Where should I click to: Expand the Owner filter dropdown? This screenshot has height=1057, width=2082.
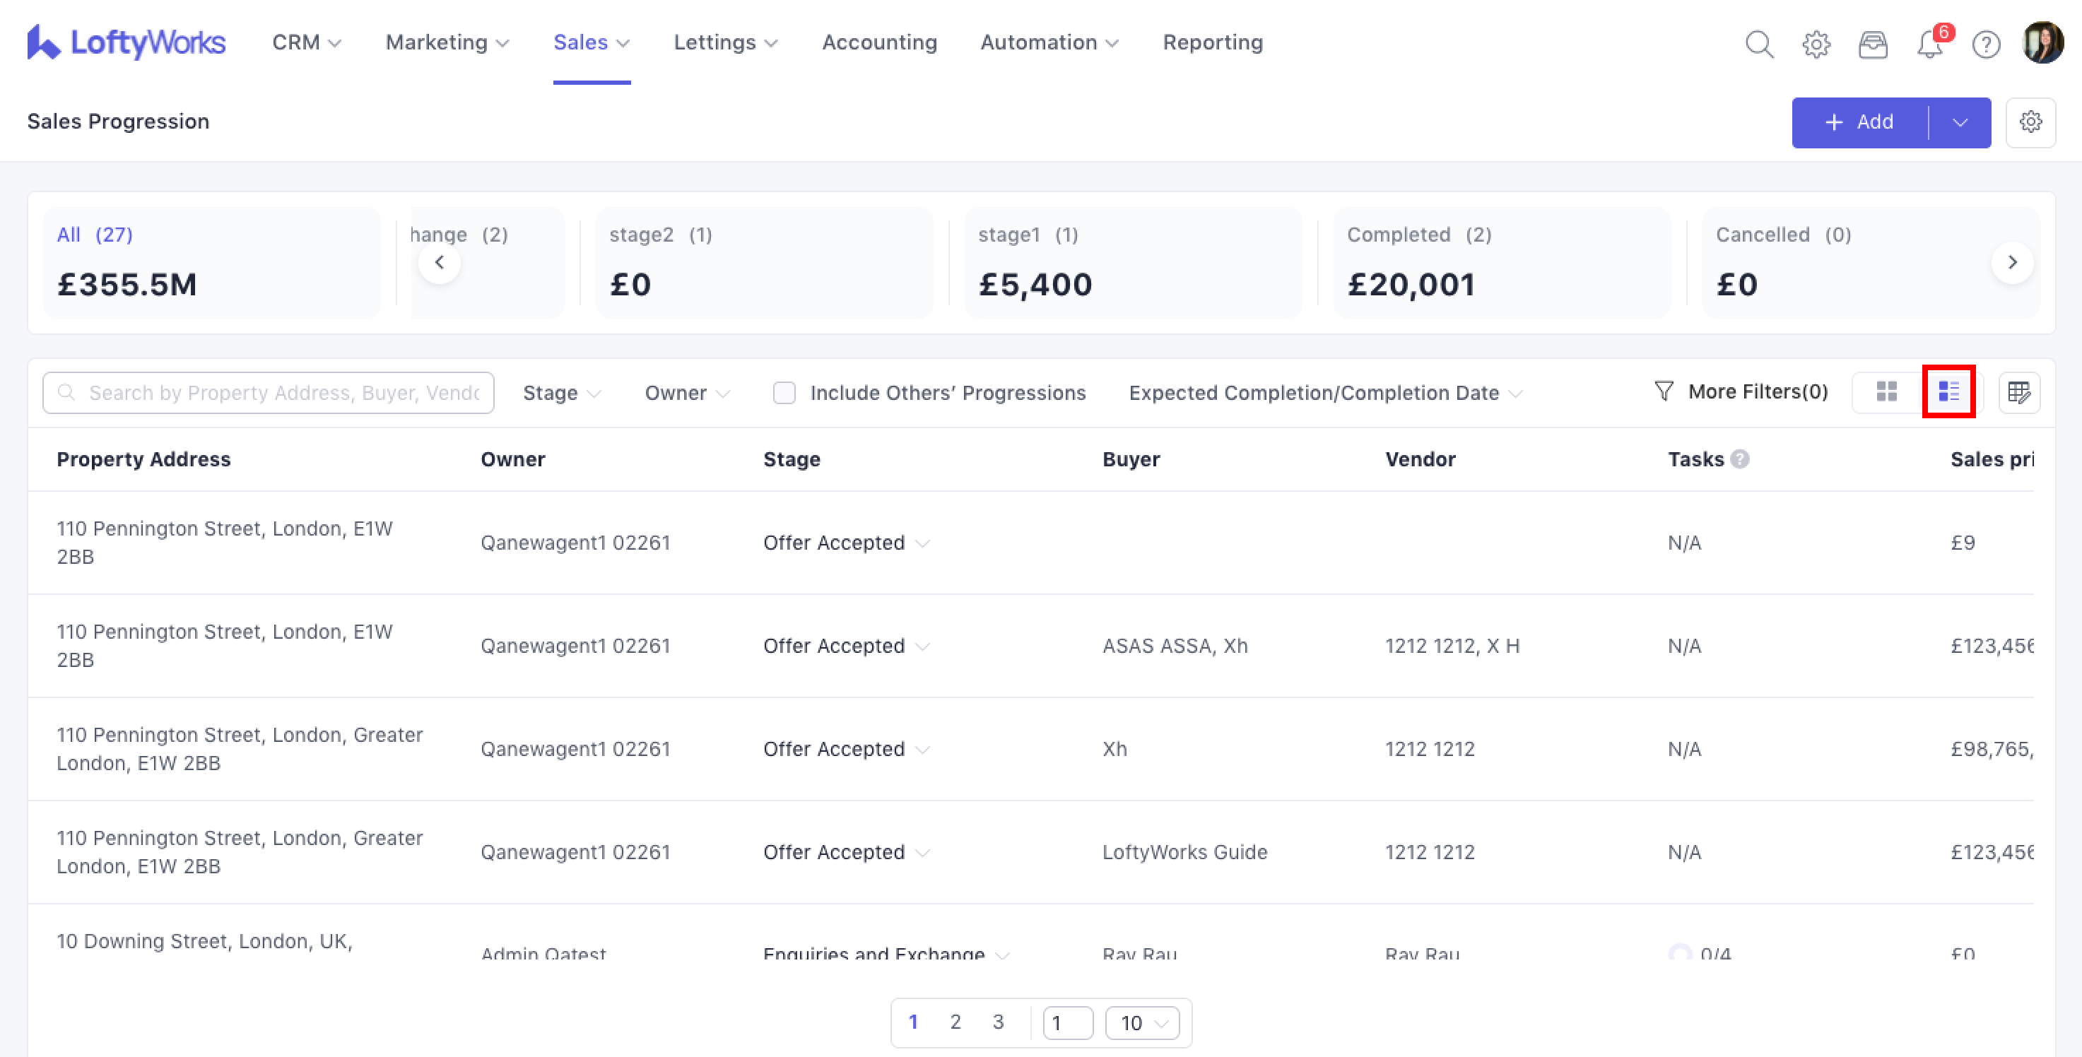point(686,393)
